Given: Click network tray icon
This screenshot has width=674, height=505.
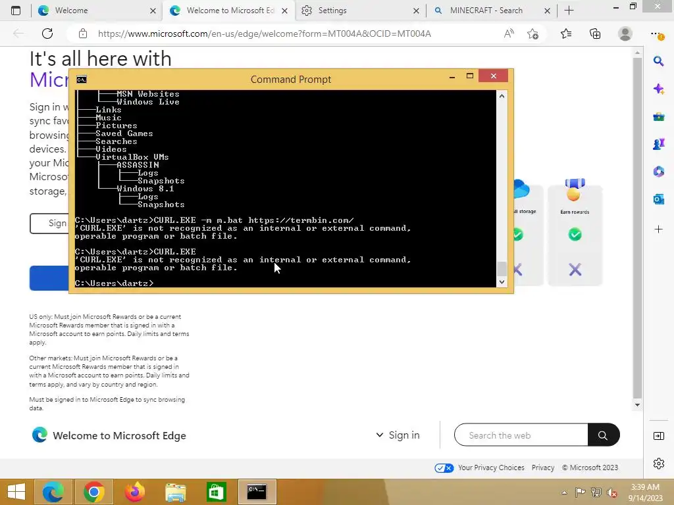Looking at the screenshot, I should coord(596,492).
